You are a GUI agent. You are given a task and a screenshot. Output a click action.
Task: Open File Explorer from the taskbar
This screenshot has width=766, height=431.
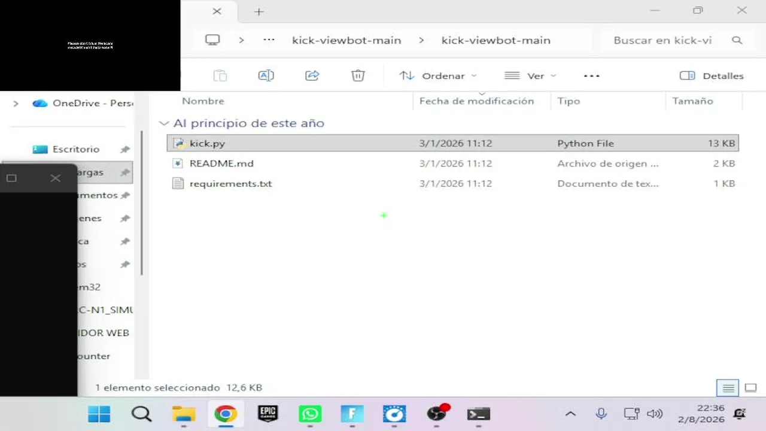click(x=184, y=414)
